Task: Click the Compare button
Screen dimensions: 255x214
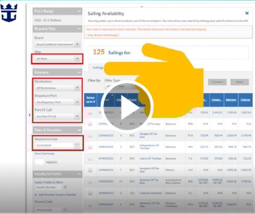Action: coord(217,82)
